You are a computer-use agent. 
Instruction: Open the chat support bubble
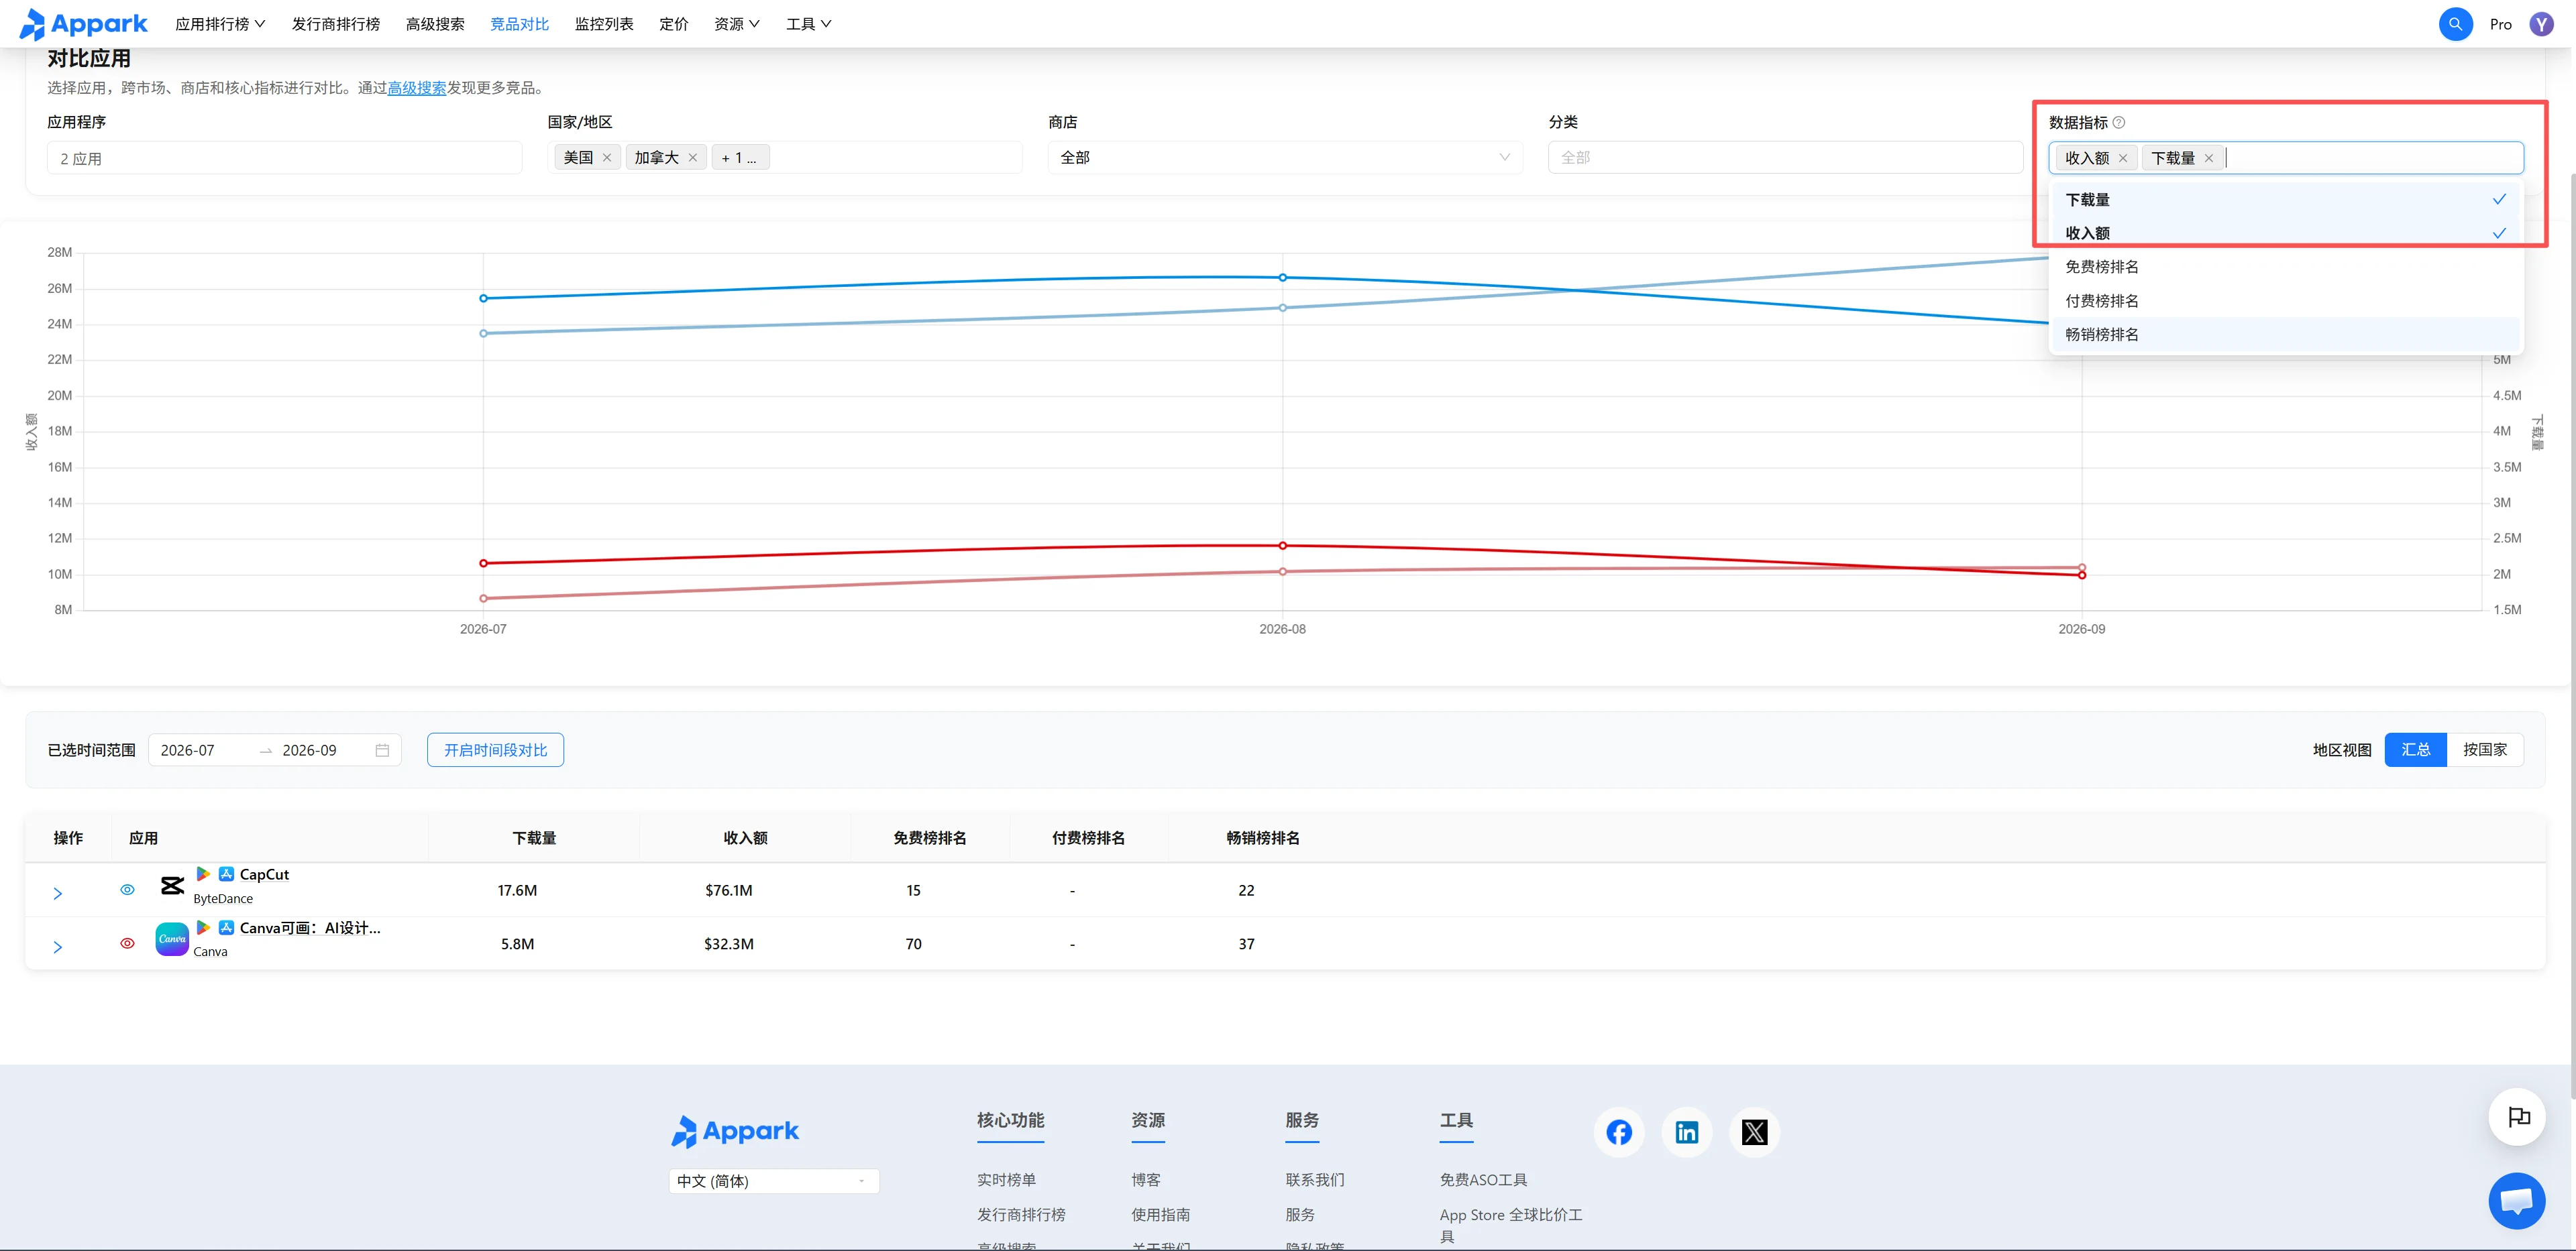[2517, 1200]
